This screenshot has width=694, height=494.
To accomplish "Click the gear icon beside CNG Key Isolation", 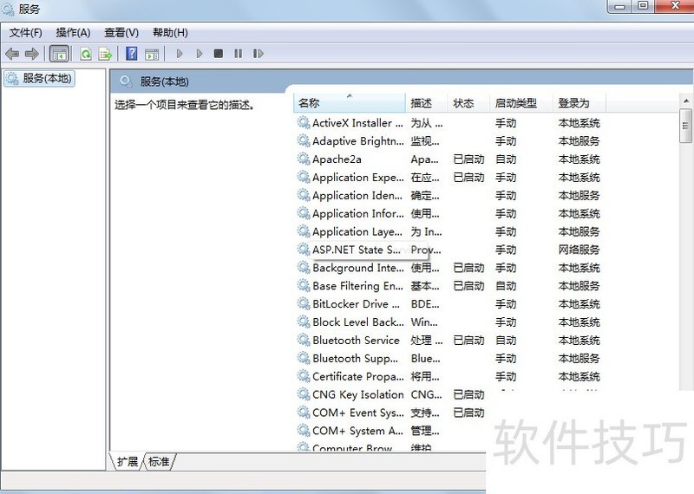I will pyautogui.click(x=303, y=394).
